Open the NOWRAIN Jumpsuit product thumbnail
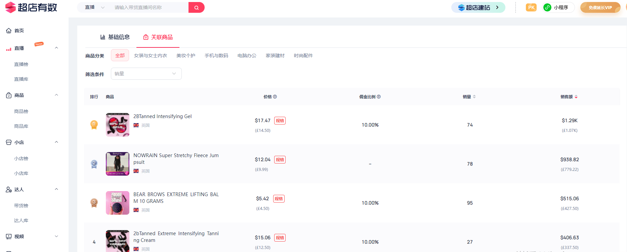The image size is (627, 252). [118, 164]
